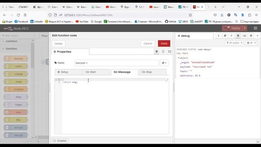Select the switch palette node

click(x=16, y=66)
